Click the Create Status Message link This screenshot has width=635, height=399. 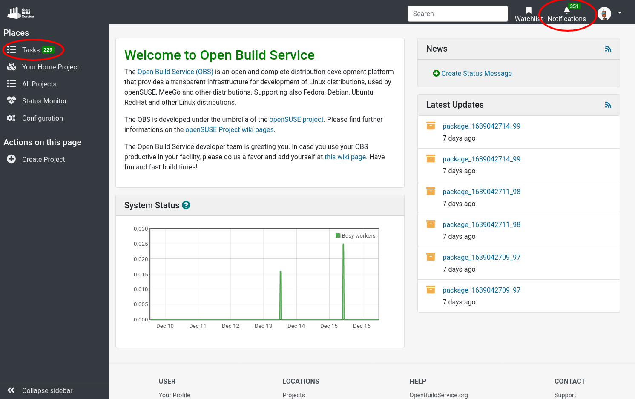pos(476,73)
